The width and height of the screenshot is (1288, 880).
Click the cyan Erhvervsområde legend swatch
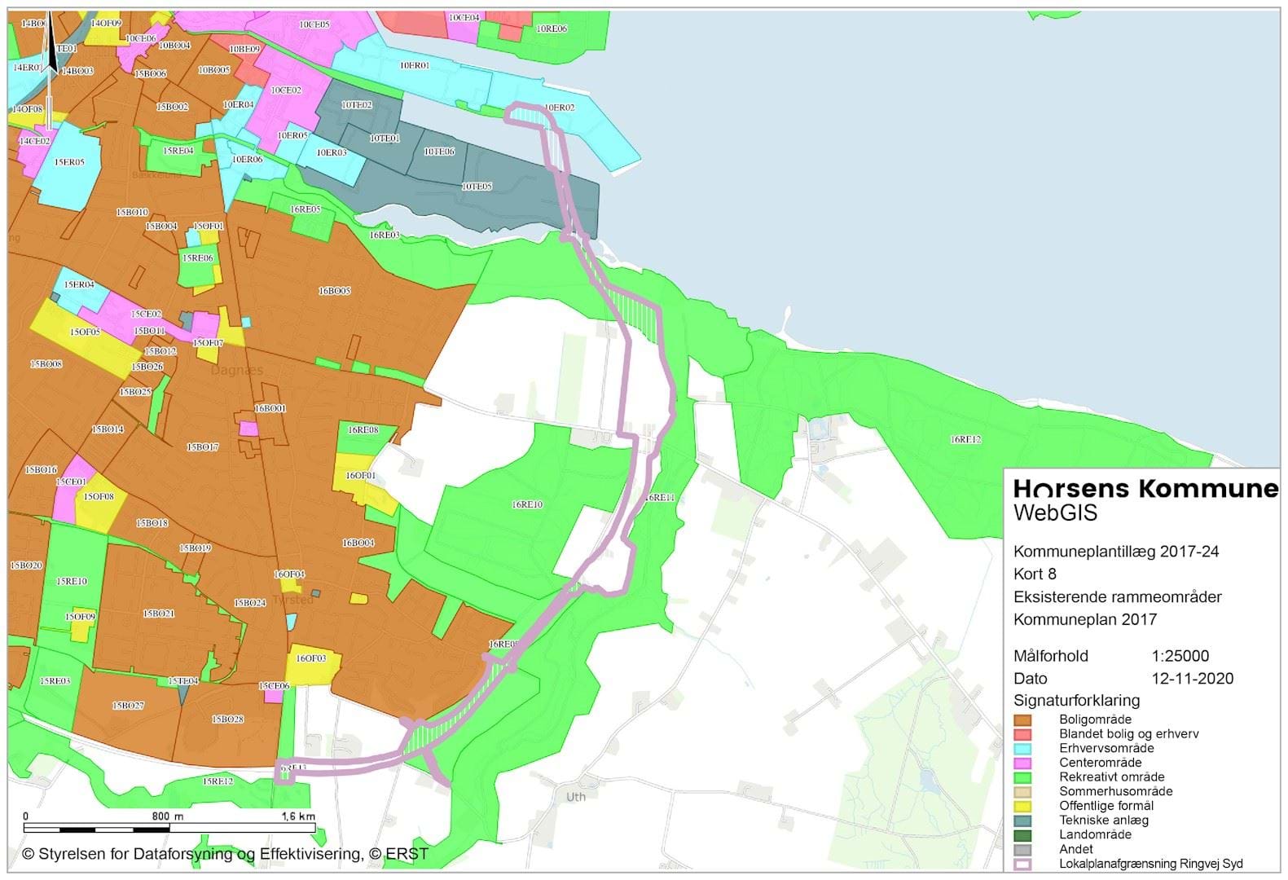pyautogui.click(x=1022, y=749)
